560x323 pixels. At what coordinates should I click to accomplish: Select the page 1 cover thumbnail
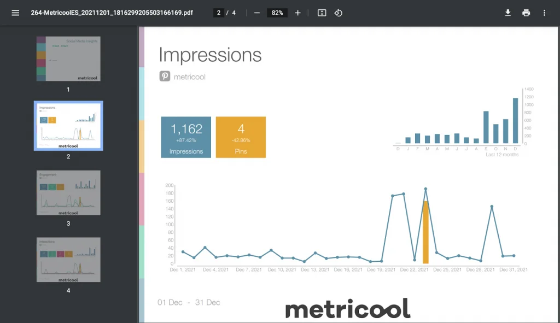click(68, 58)
